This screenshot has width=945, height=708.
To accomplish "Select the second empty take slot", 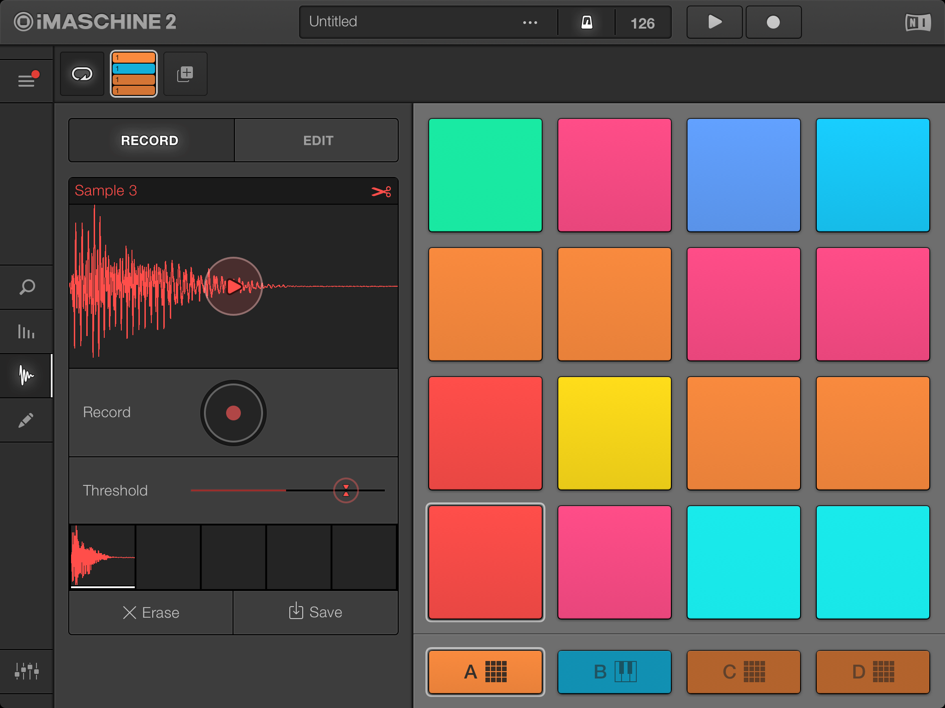I will [168, 557].
